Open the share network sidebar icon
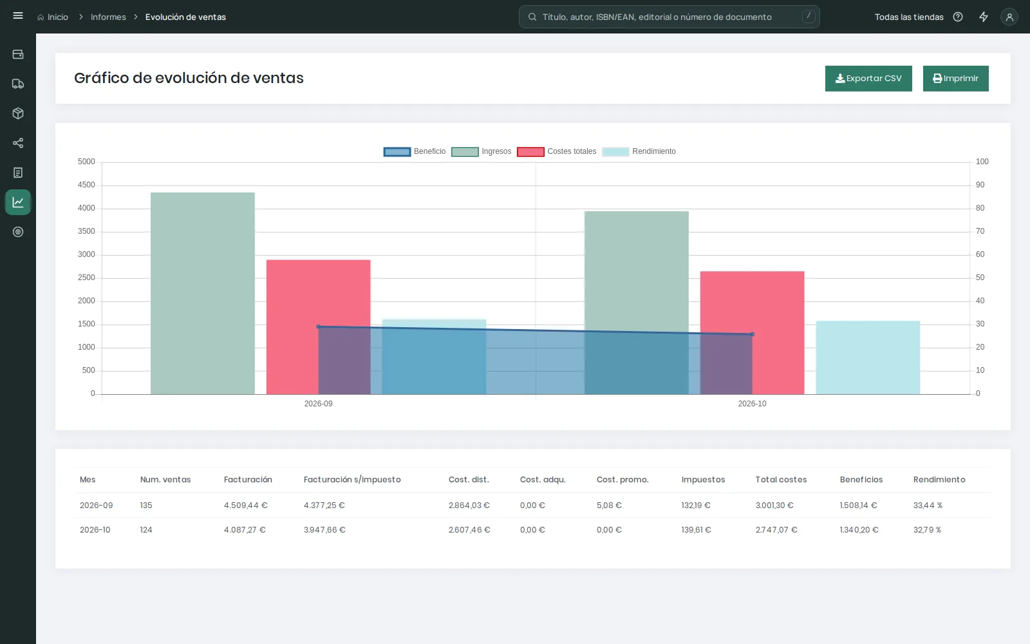 click(x=18, y=143)
